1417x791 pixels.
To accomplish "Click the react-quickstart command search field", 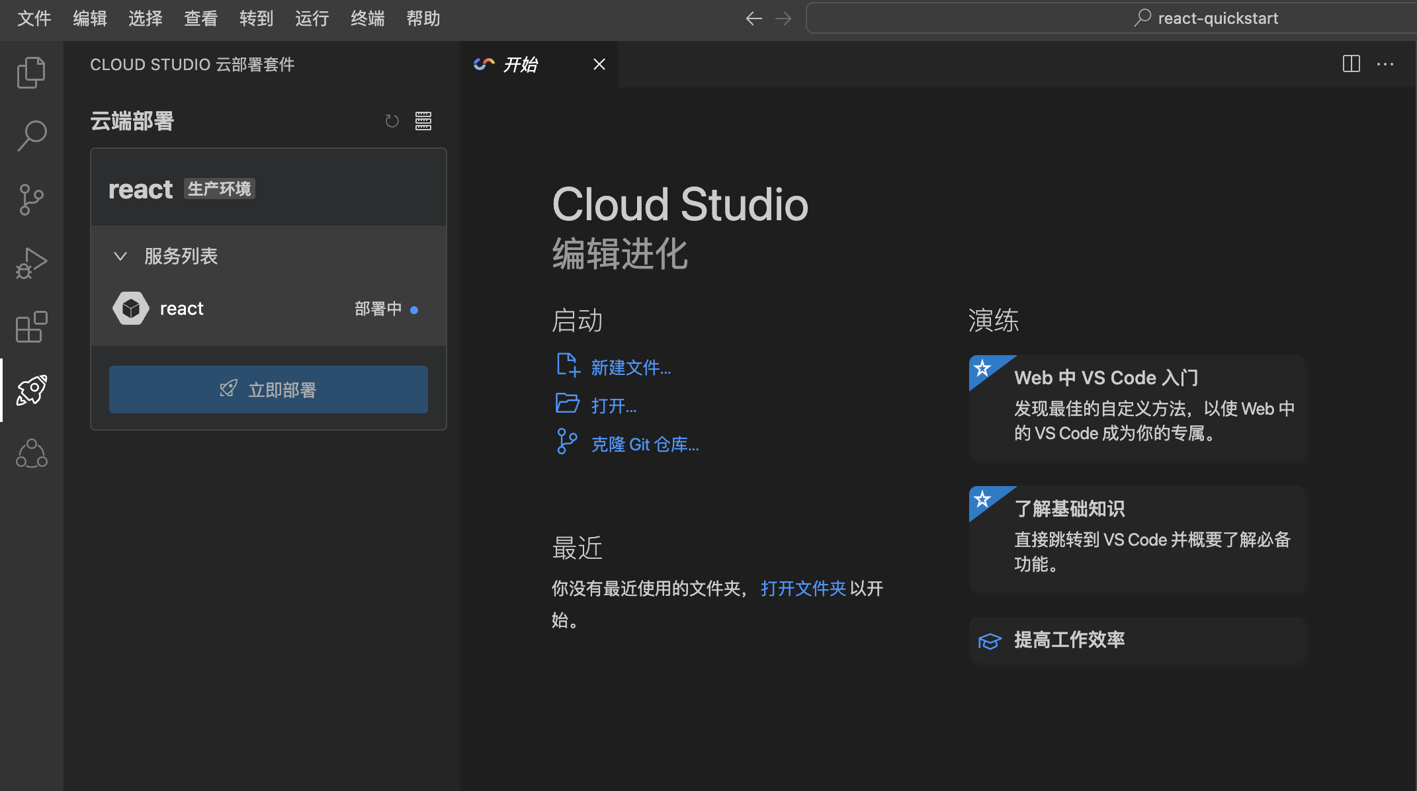I will pos(1111,18).
